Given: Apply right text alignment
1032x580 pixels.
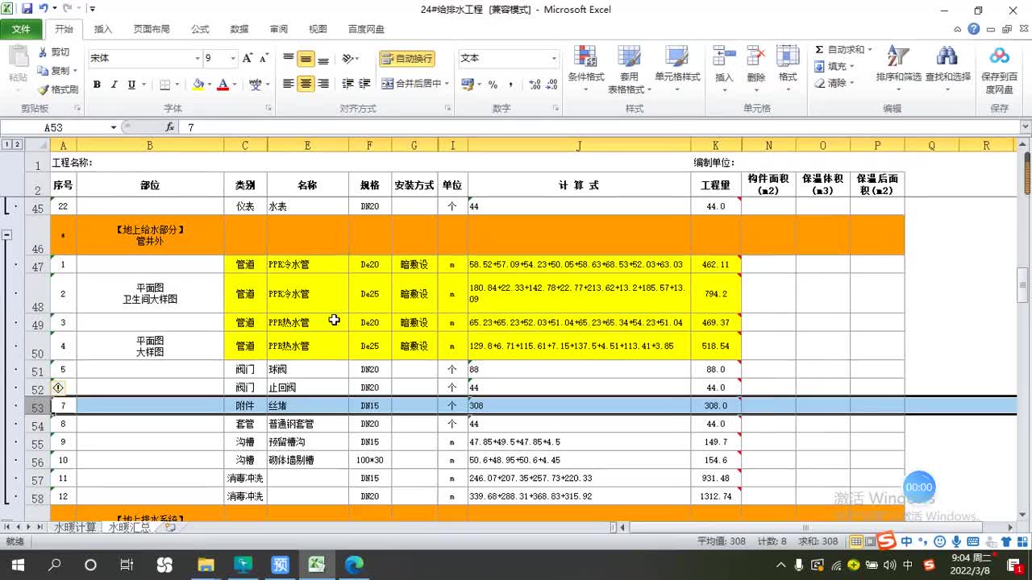Looking at the screenshot, I should pos(323,84).
